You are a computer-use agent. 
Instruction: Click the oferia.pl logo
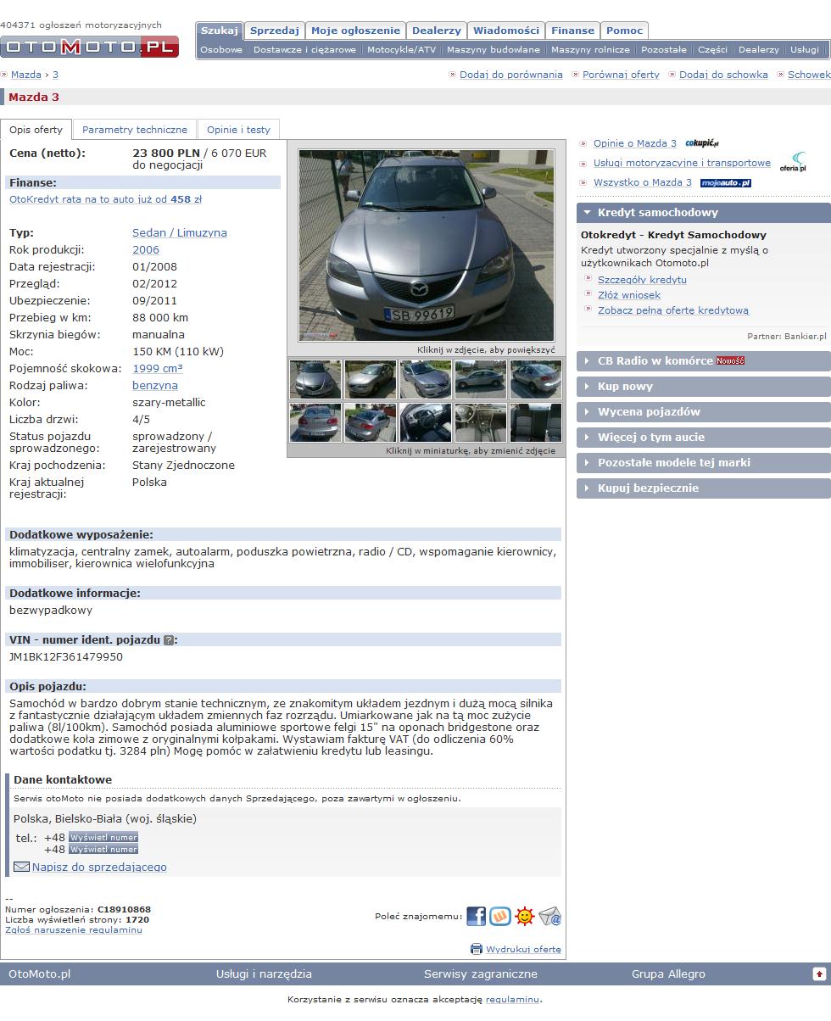[793, 162]
